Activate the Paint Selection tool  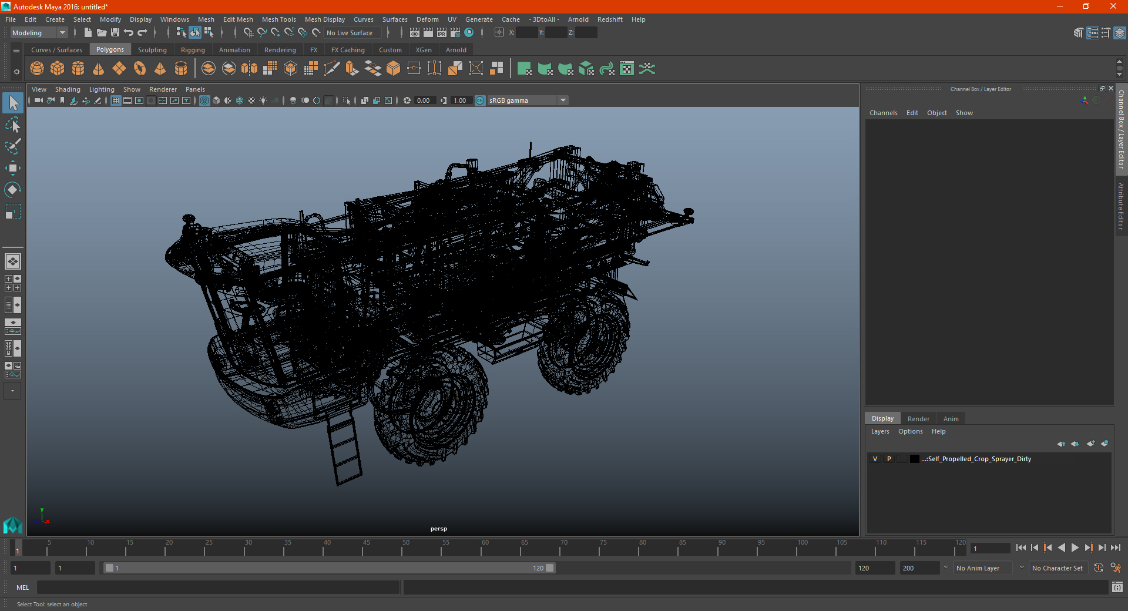pyautogui.click(x=13, y=146)
